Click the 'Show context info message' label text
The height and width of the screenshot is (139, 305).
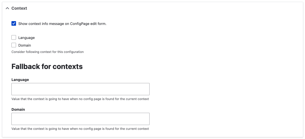click(x=62, y=24)
